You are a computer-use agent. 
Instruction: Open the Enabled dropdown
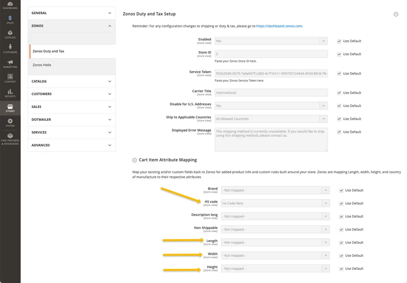(x=271, y=41)
